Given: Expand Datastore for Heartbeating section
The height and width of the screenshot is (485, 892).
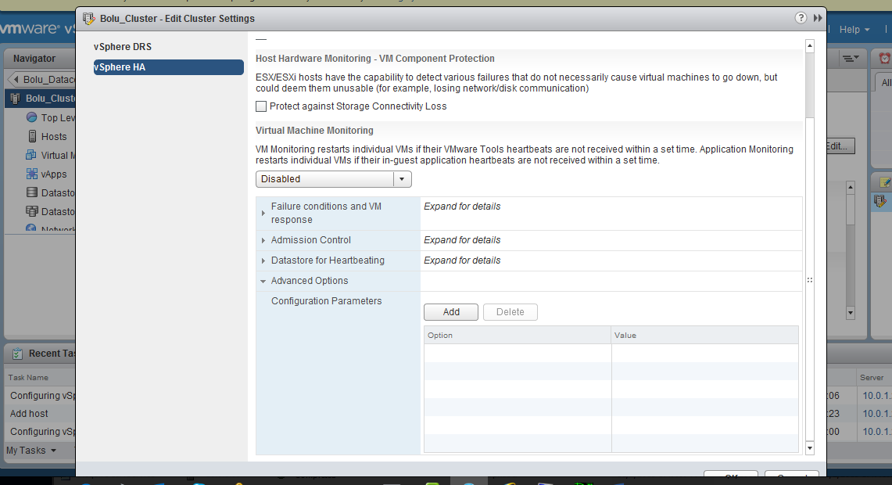Looking at the screenshot, I should (263, 260).
